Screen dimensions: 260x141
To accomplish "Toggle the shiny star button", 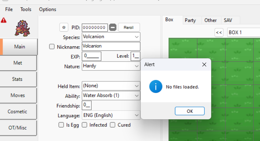I will click(x=64, y=28).
